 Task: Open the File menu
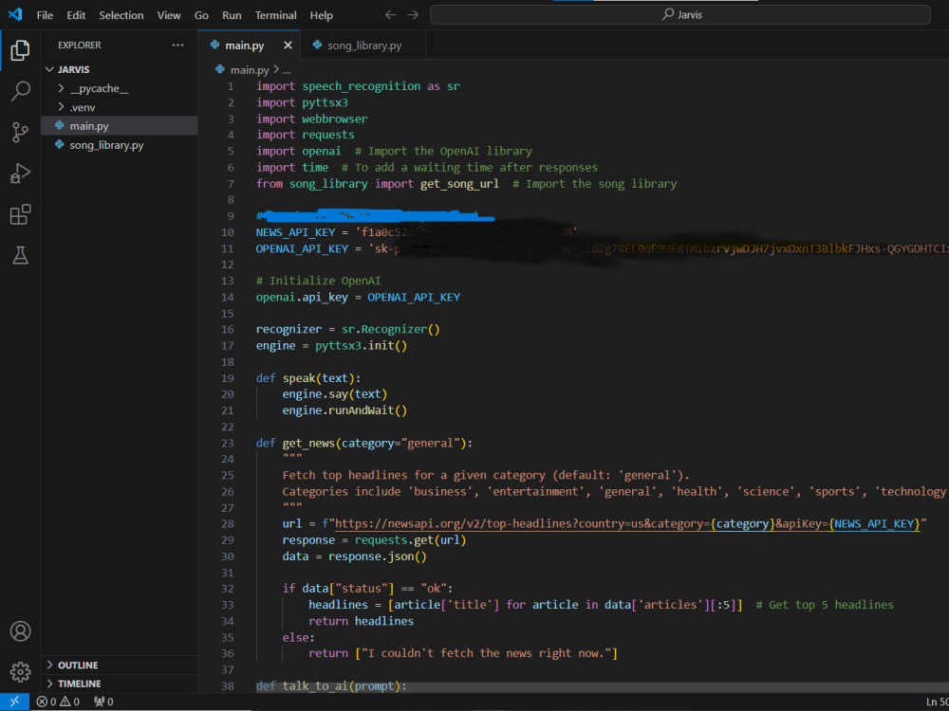(45, 15)
